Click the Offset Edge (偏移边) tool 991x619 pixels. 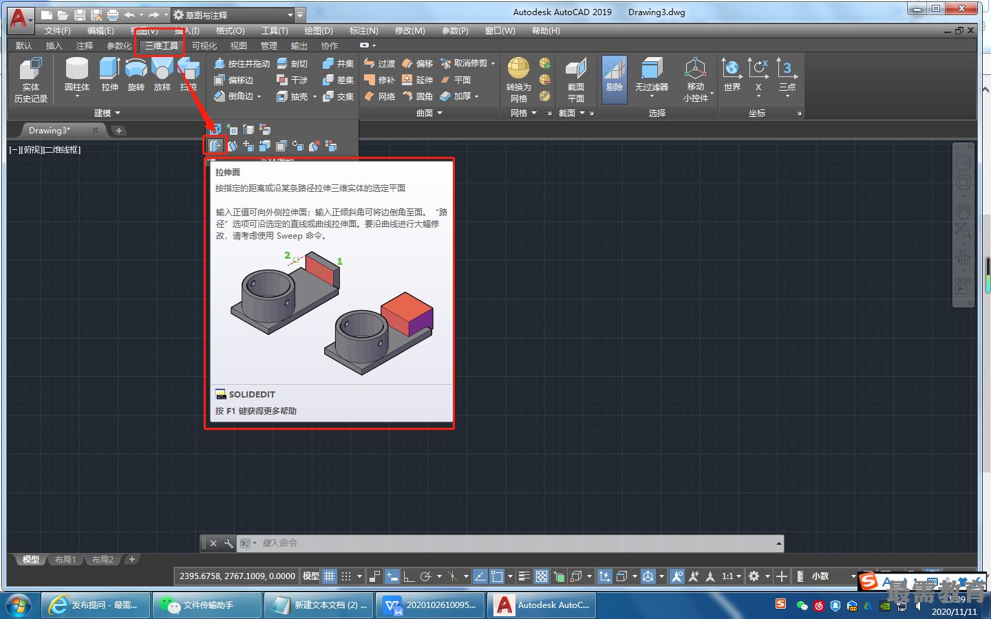point(234,80)
